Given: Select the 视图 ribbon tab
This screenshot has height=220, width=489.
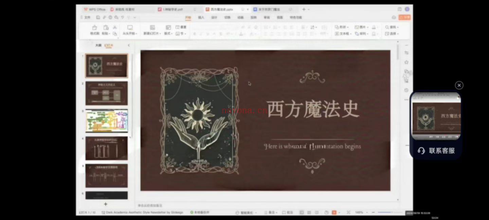Looking at the screenshot, I should [279, 17].
